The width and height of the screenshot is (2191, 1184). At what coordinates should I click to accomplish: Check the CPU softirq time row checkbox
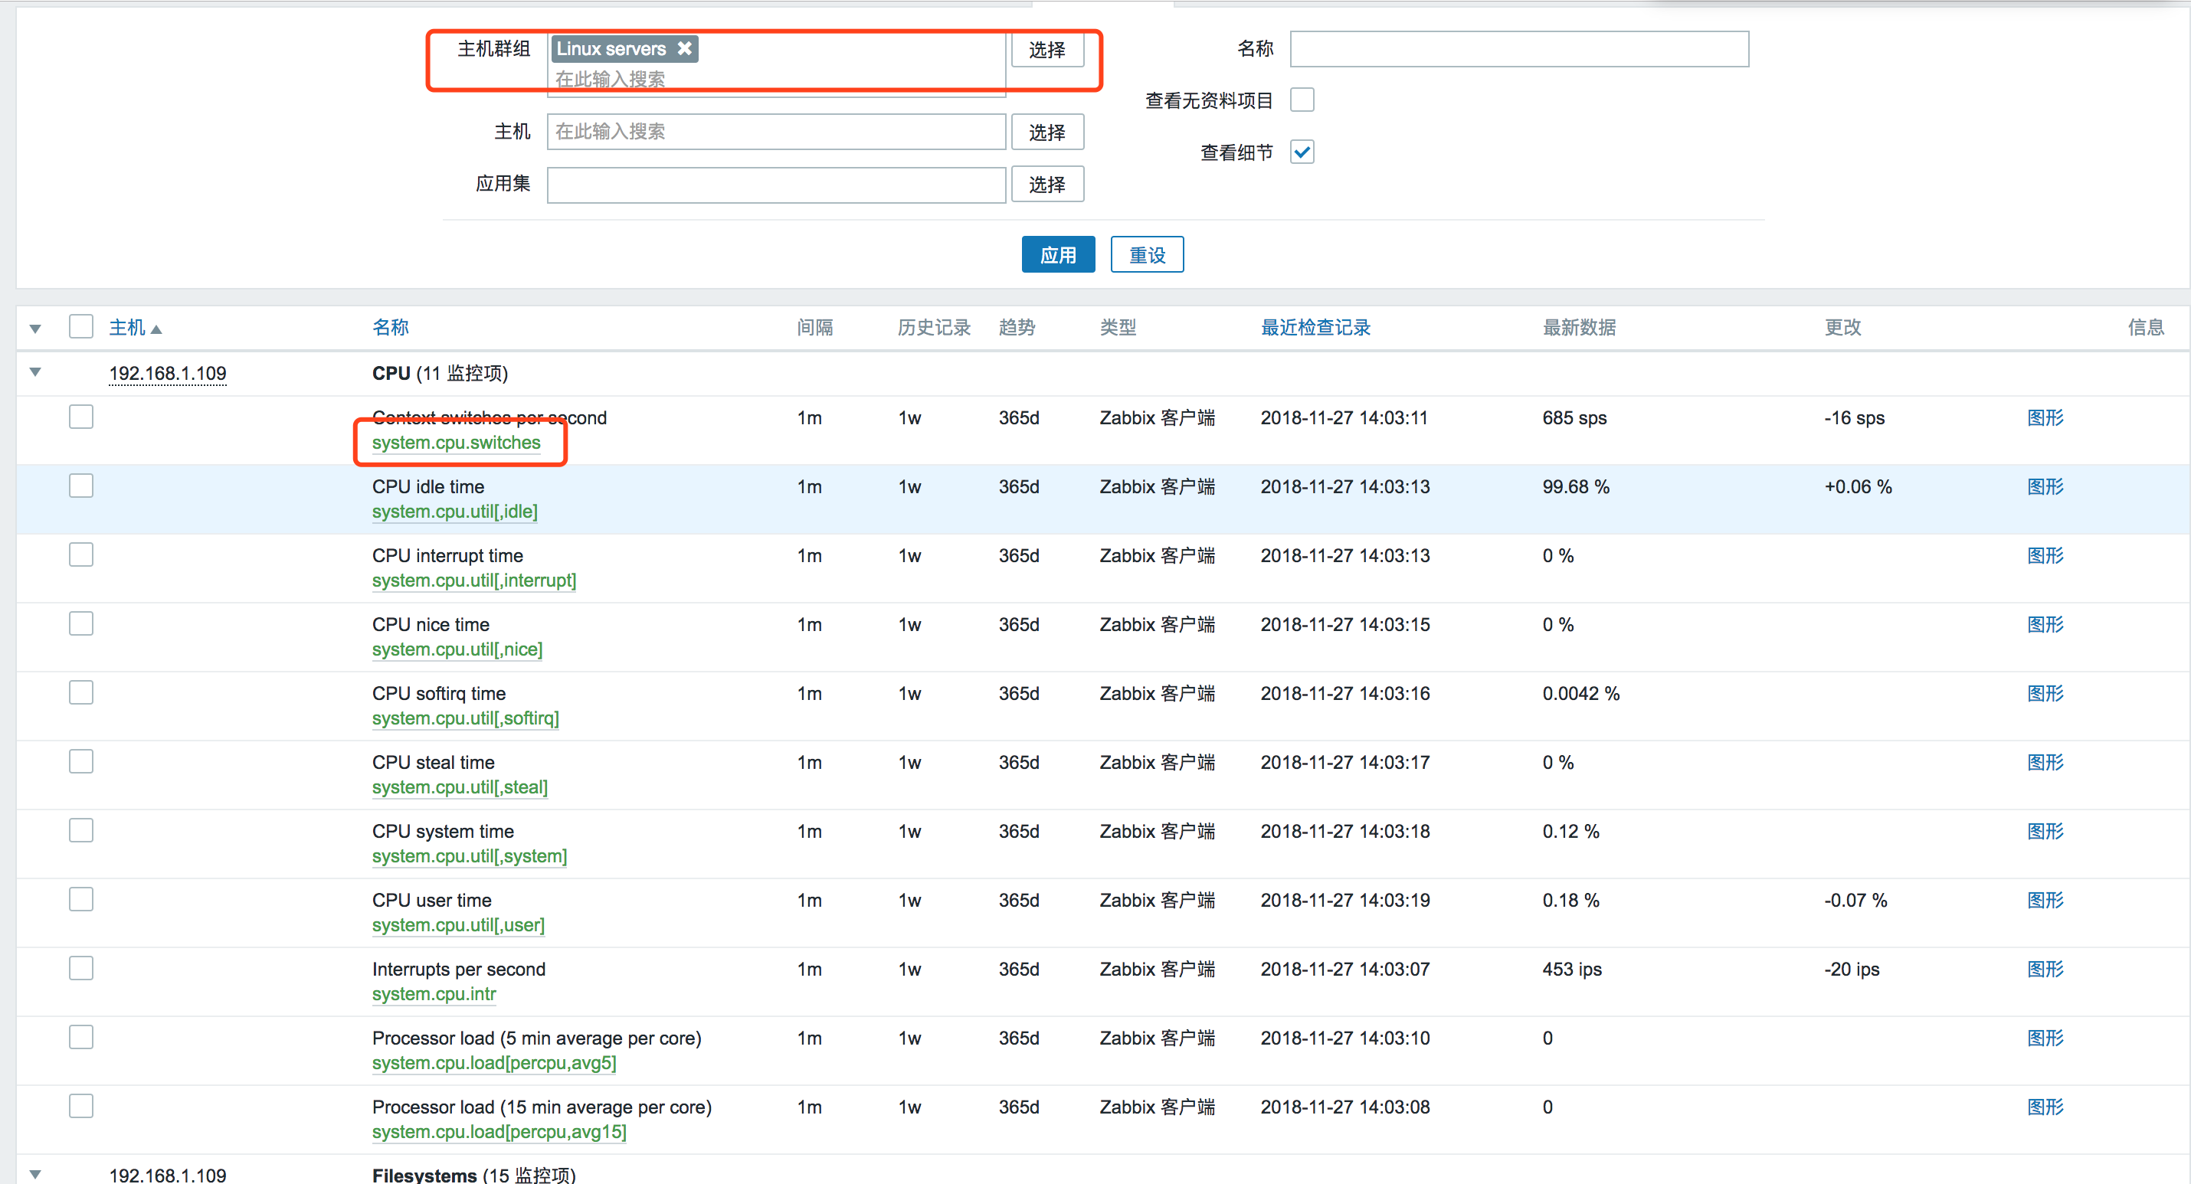pos(80,692)
